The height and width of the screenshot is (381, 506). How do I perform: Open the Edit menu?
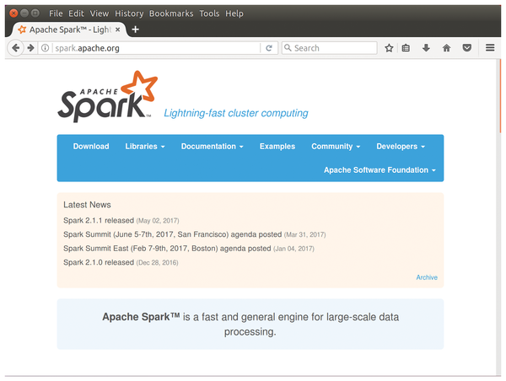click(x=76, y=13)
